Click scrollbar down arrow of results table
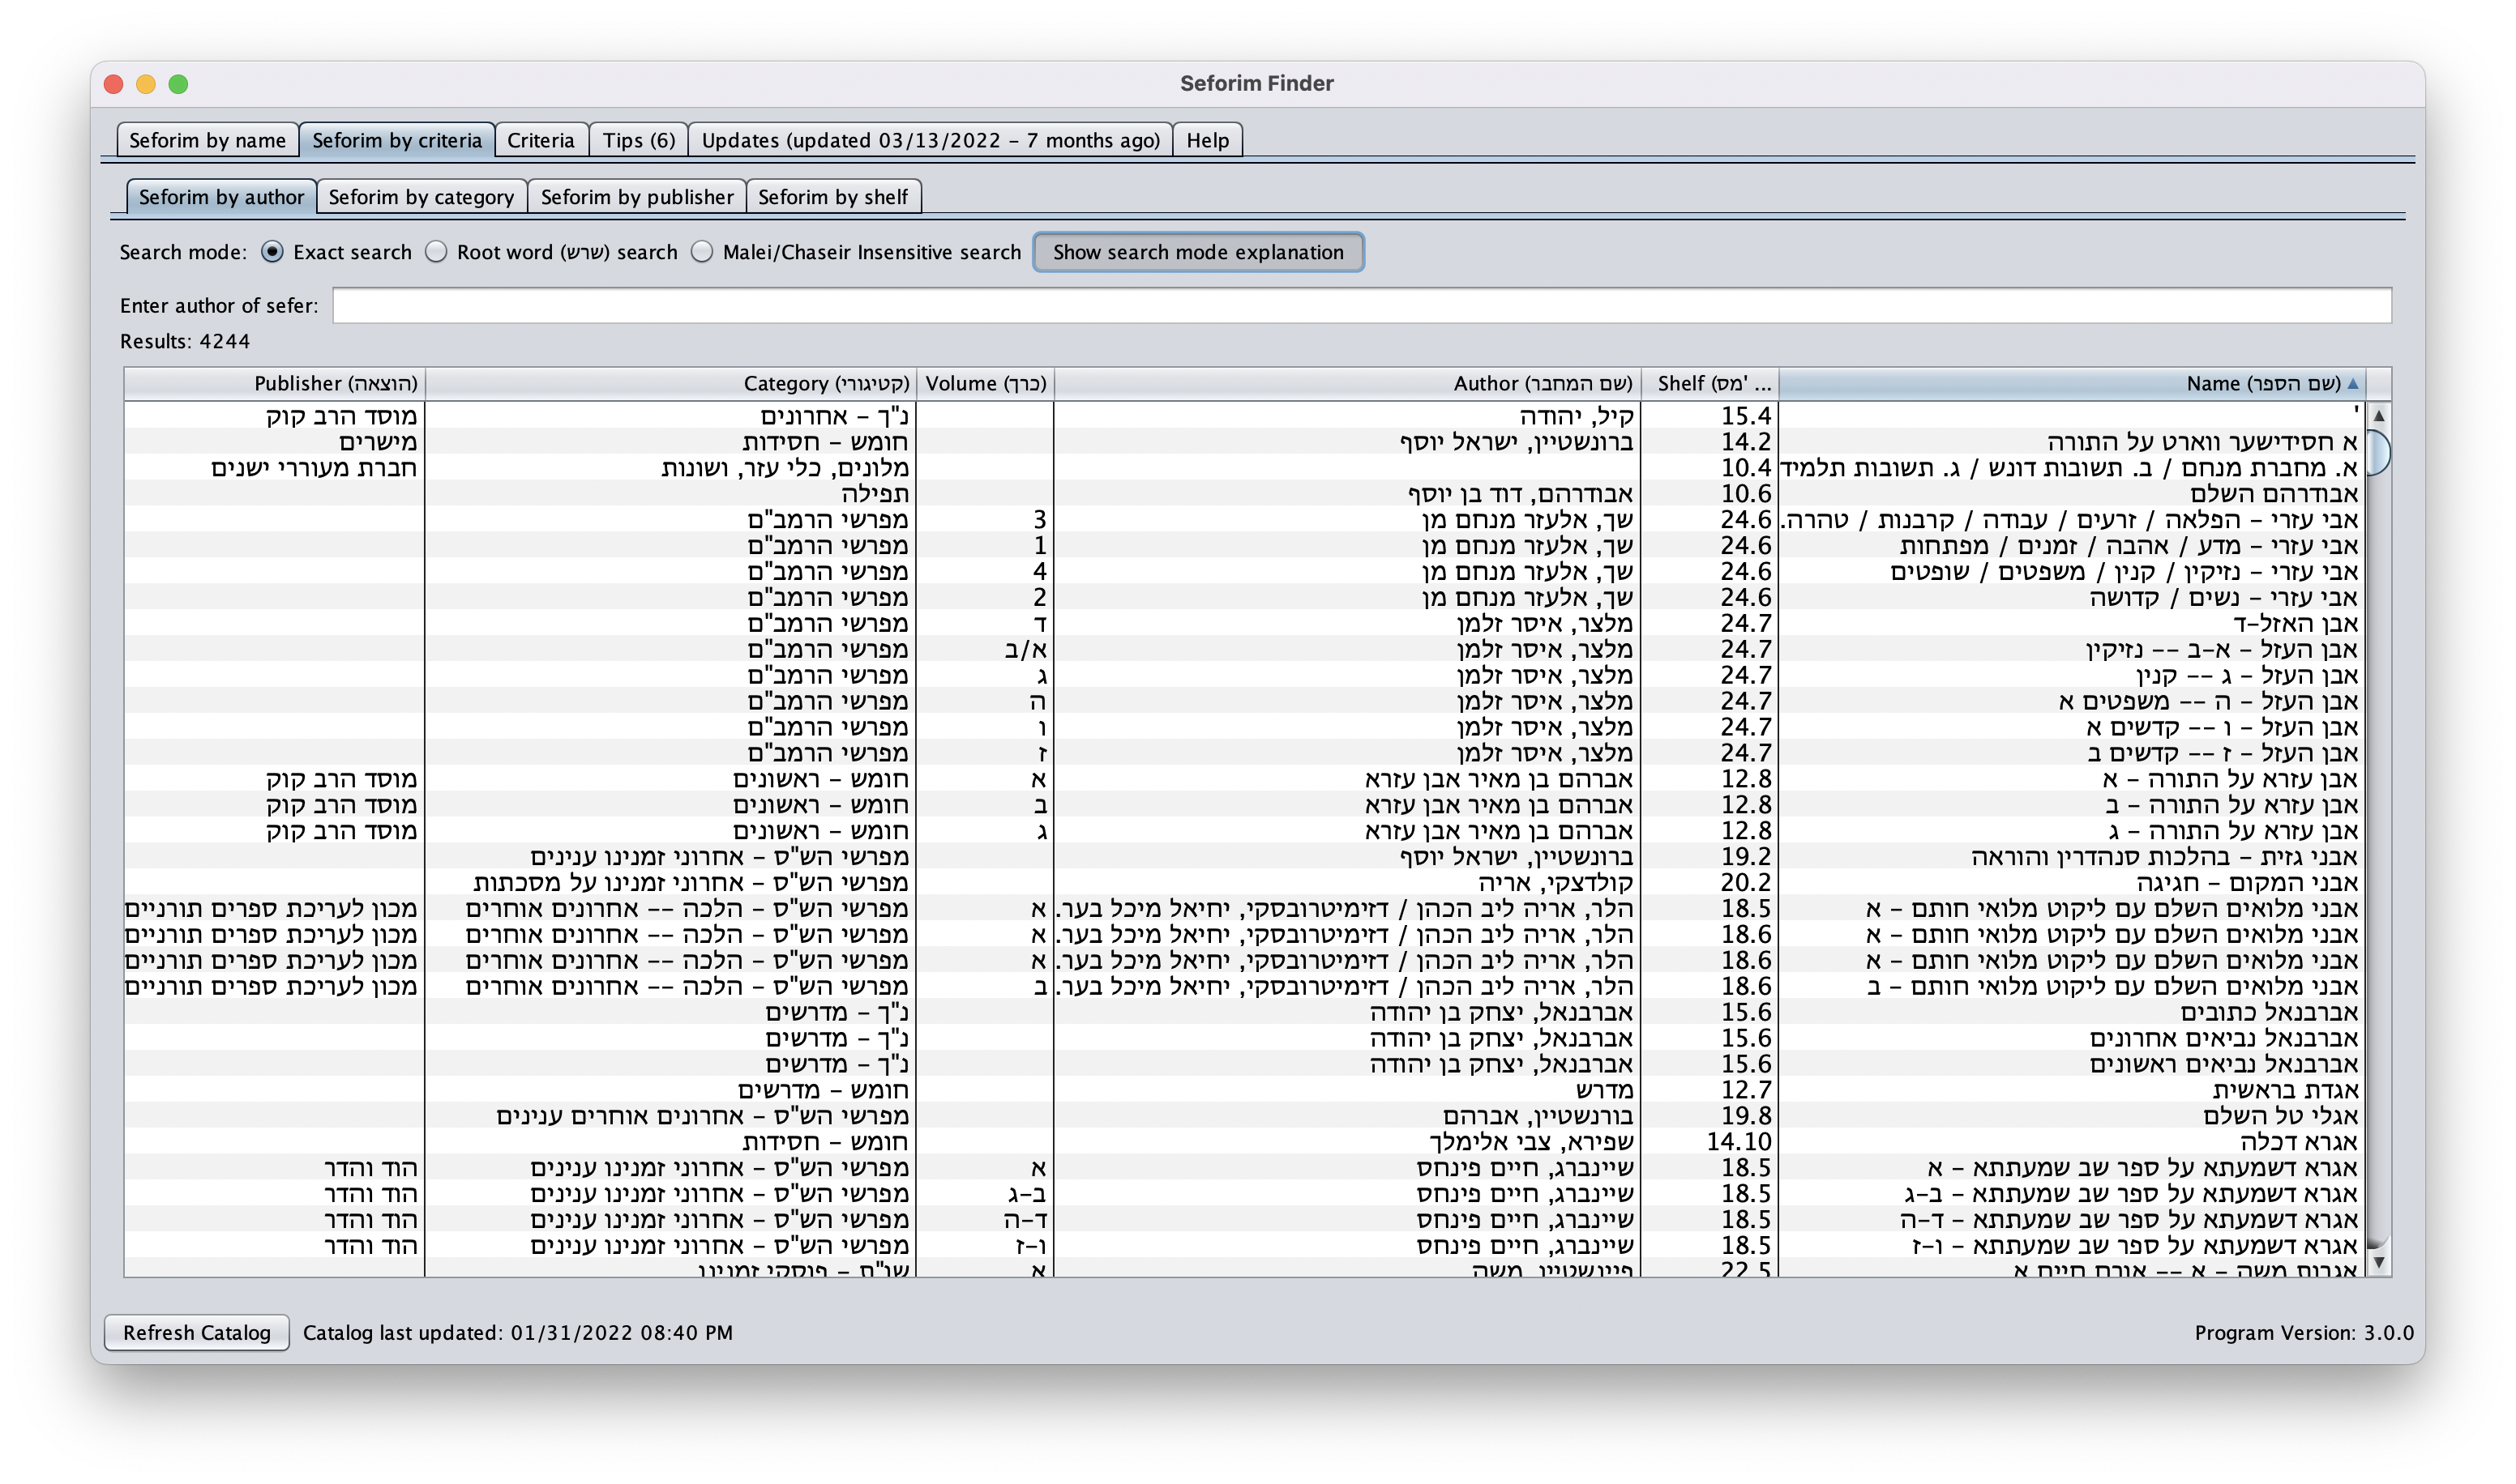This screenshot has height=1484, width=2516. (x=2379, y=1262)
